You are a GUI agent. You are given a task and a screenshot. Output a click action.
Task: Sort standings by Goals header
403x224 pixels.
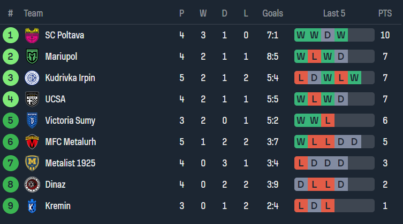(273, 13)
